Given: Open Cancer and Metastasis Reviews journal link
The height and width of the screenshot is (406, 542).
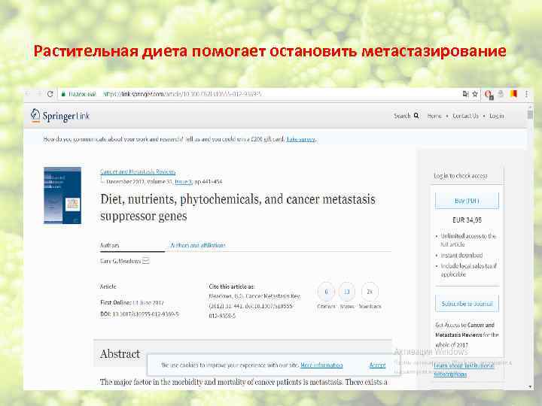Looking at the screenshot, I should click(x=138, y=171).
